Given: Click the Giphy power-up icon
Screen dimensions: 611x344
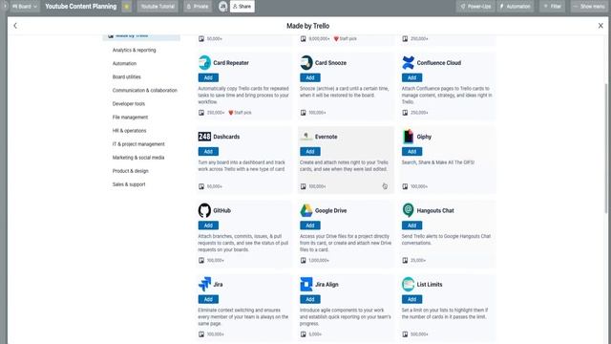Looking at the screenshot, I should (x=408, y=137).
